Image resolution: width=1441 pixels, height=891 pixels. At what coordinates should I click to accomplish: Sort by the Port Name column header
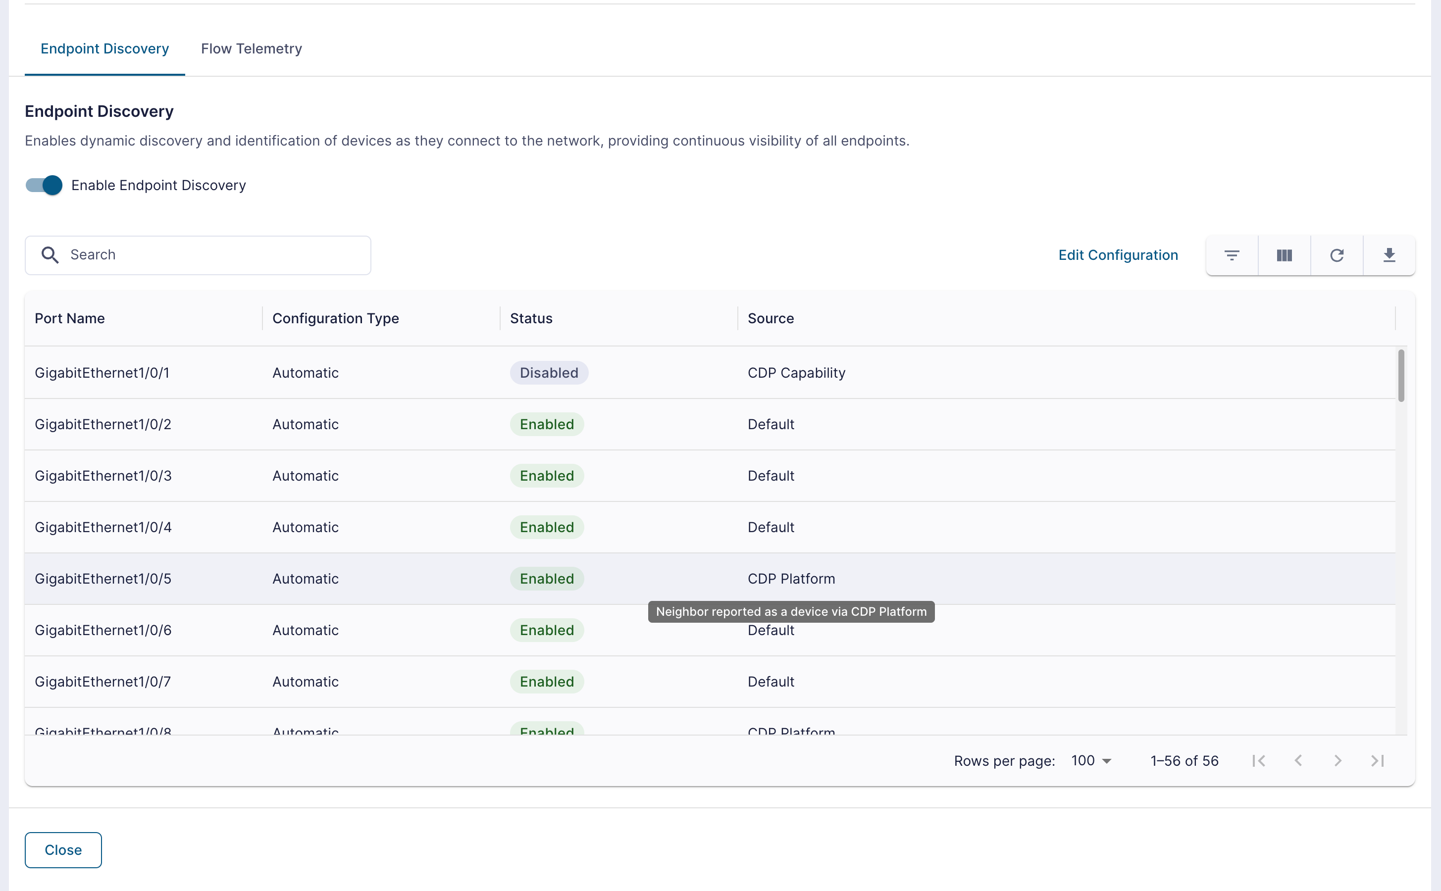point(69,318)
